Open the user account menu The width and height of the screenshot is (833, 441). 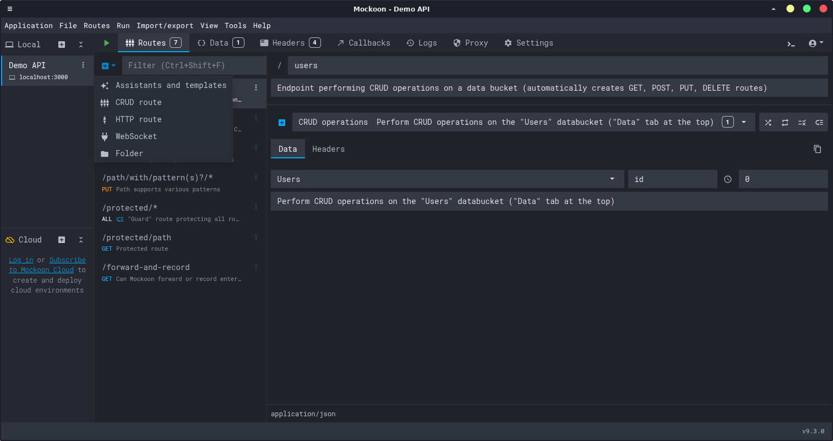(x=816, y=43)
